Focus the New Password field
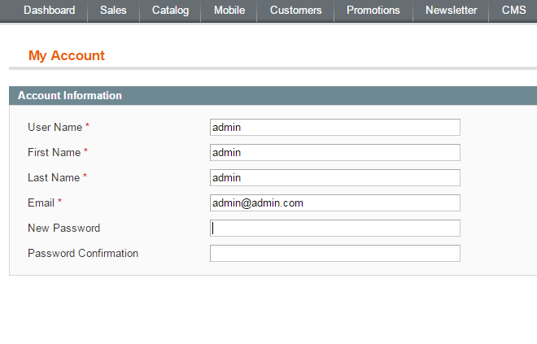The image size is (537, 344). pyautogui.click(x=335, y=228)
